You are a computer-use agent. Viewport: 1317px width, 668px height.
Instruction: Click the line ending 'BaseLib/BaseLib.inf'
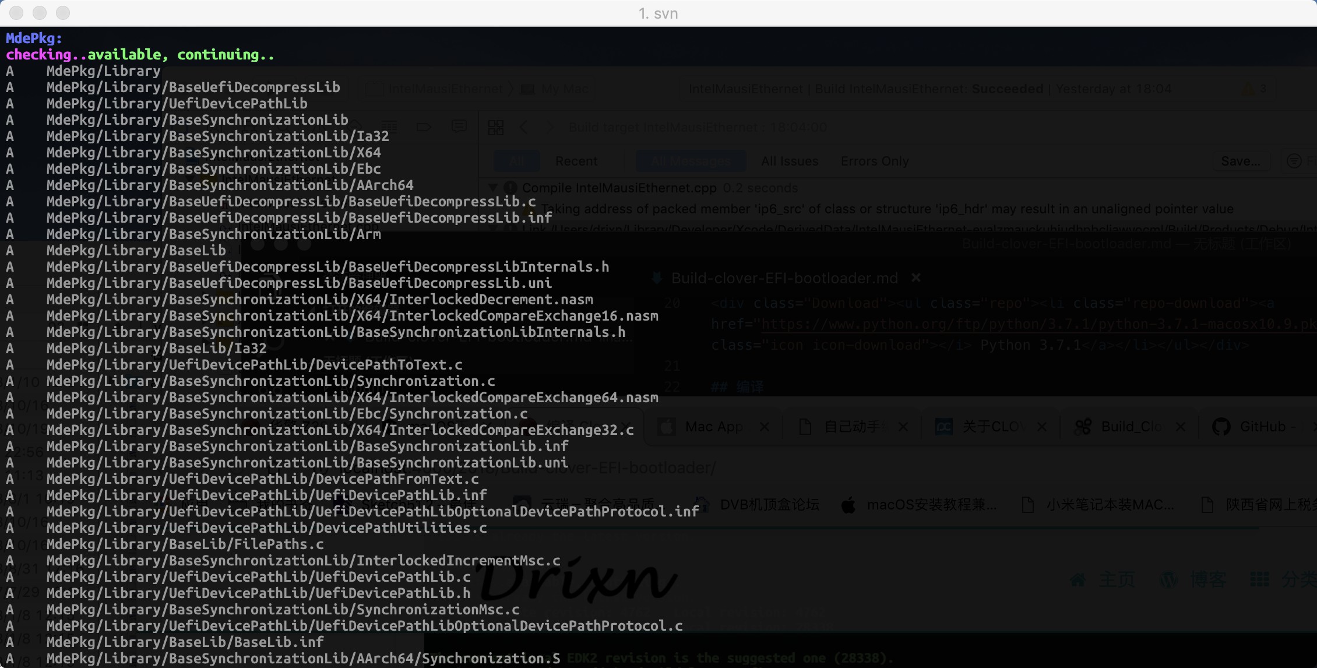pyautogui.click(x=185, y=642)
